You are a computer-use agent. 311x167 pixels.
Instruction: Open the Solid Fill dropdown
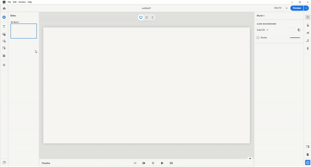(x=262, y=30)
